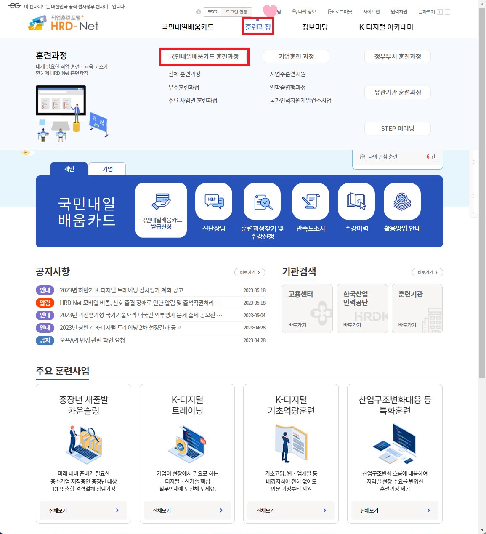Open the 진단상담 help icon
The image size is (486, 534).
tap(214, 202)
